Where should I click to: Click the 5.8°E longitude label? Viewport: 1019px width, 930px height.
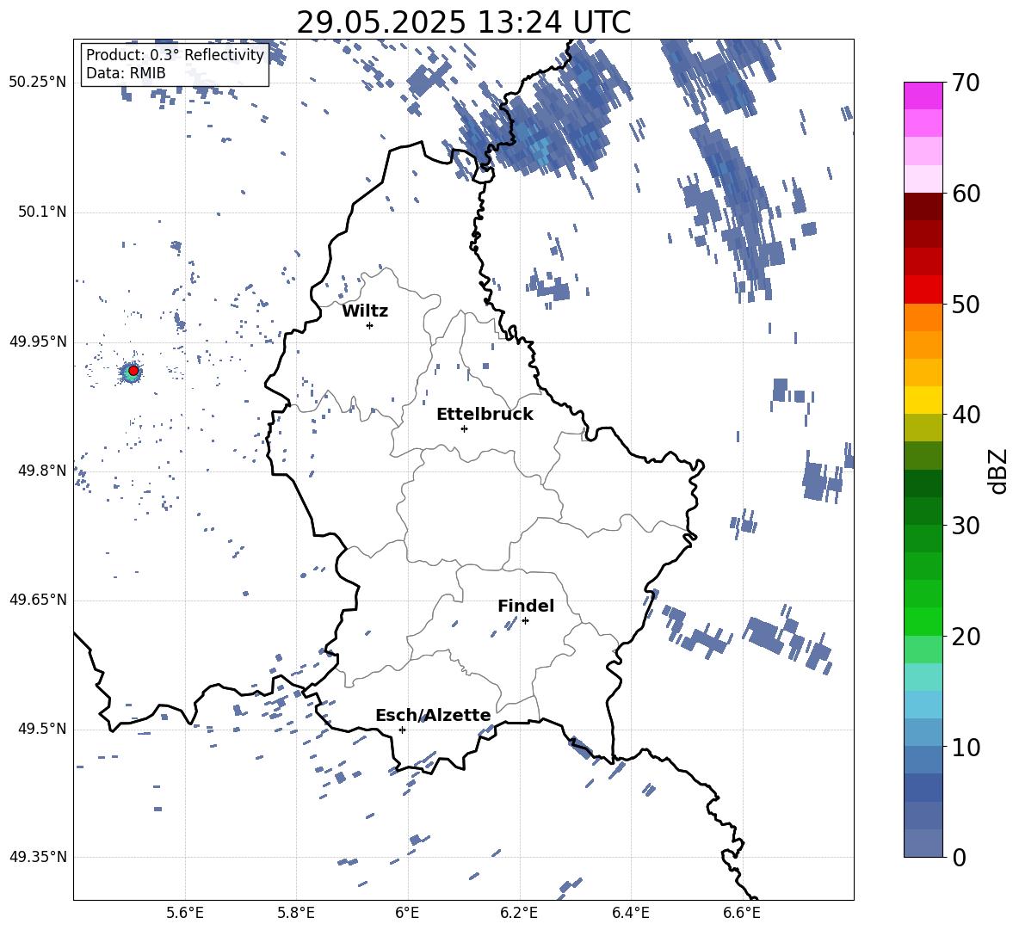tap(296, 913)
